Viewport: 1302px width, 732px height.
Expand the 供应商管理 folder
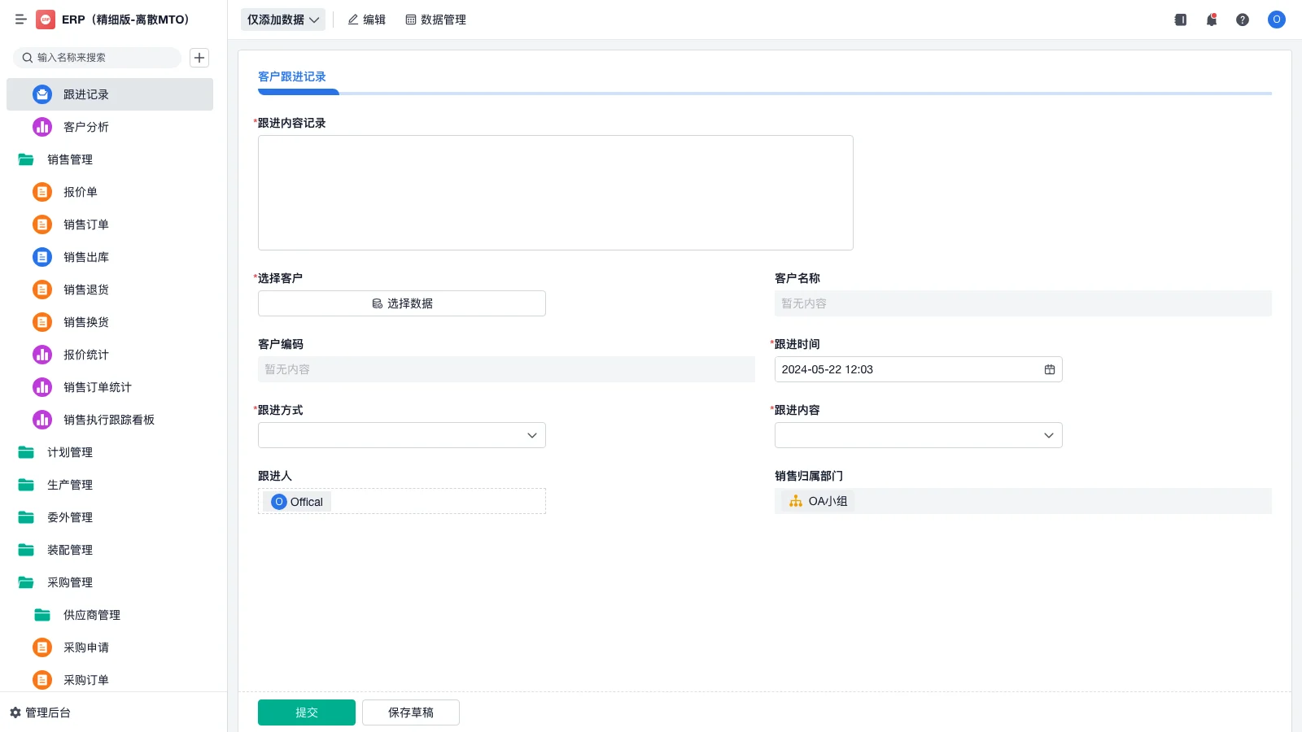coord(91,615)
